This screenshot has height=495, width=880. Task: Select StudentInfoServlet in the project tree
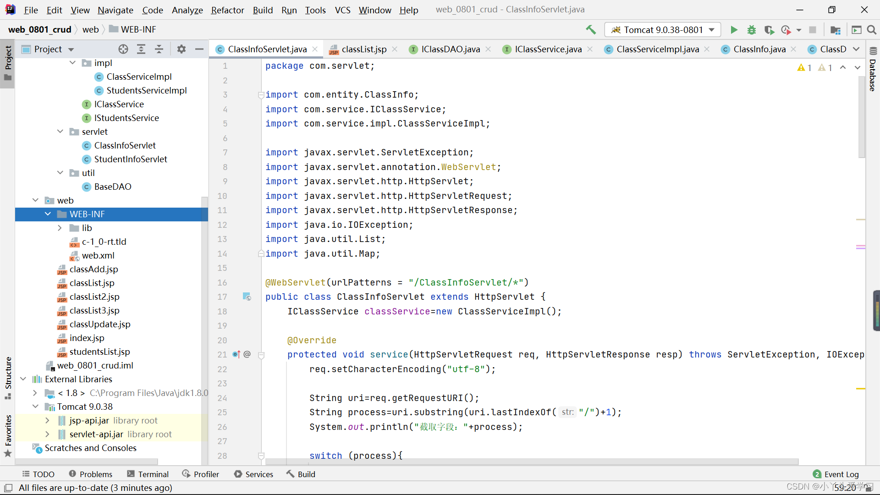point(131,159)
